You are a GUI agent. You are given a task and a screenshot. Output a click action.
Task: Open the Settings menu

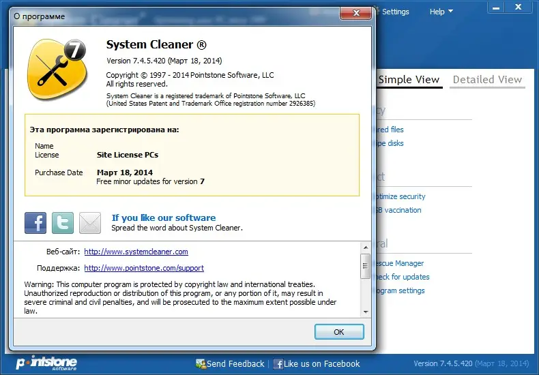click(395, 12)
